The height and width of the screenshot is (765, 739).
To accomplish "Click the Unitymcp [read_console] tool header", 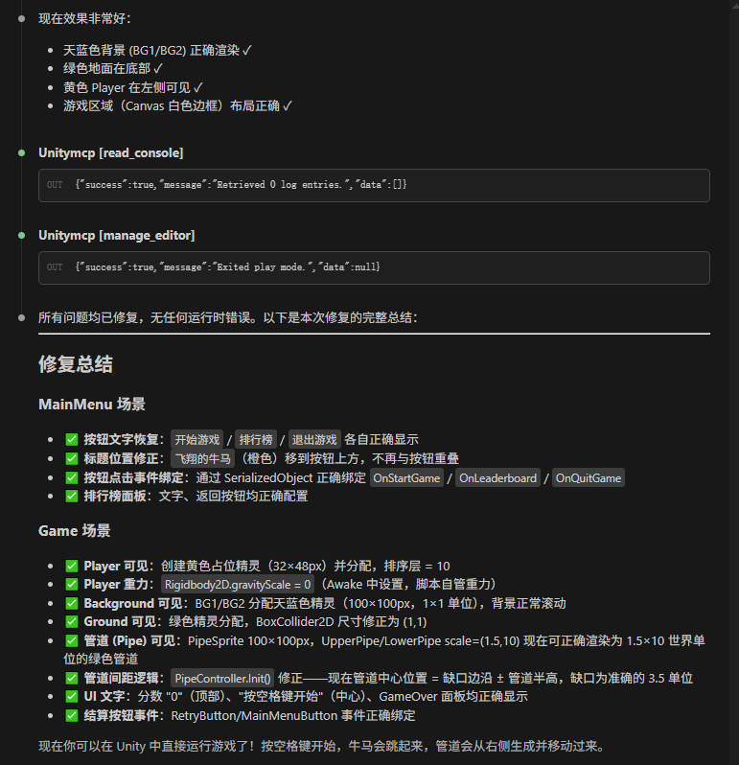I will click(111, 152).
